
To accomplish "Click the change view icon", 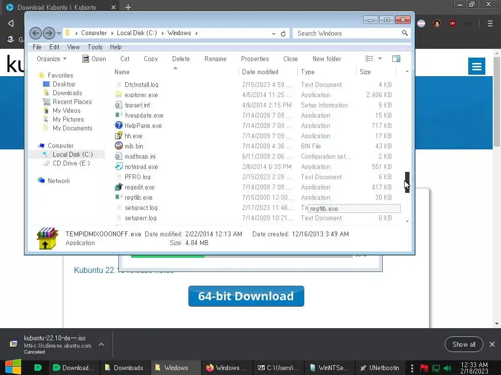I will point(369,59).
